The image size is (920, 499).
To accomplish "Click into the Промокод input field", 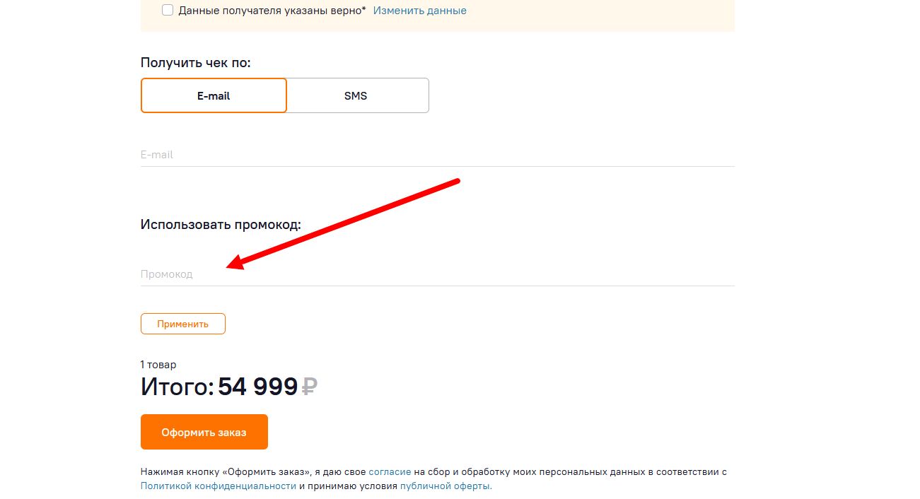I will coord(438,274).
